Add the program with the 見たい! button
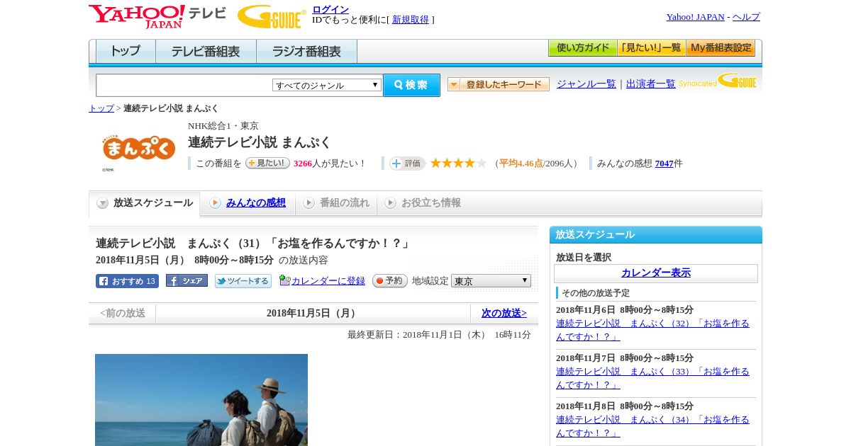 (267, 163)
